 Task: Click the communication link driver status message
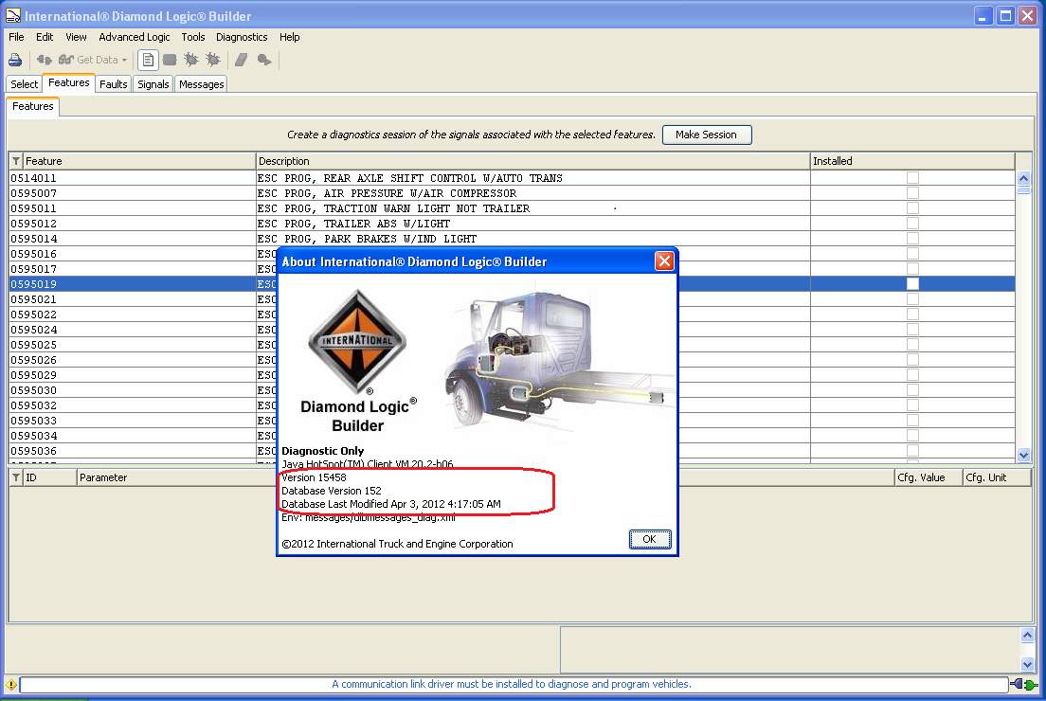point(512,684)
